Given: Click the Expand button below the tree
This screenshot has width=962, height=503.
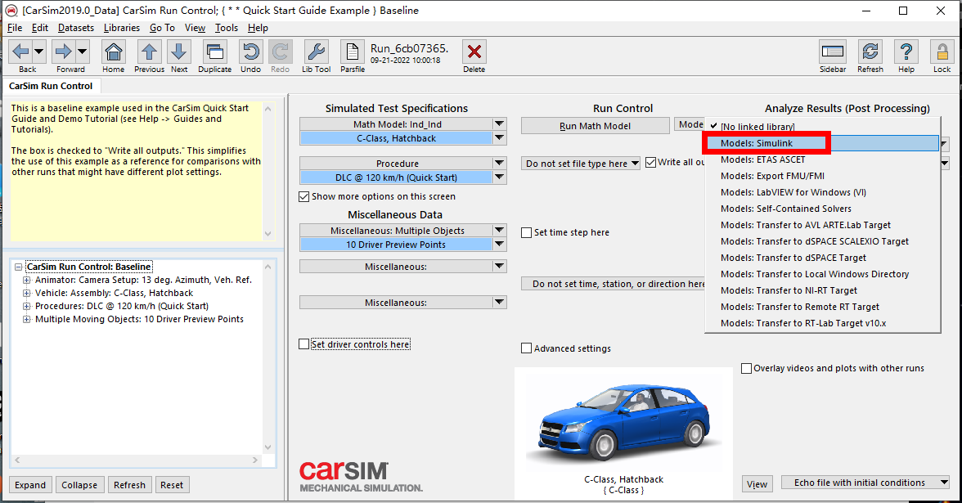Looking at the screenshot, I should tap(30, 484).
